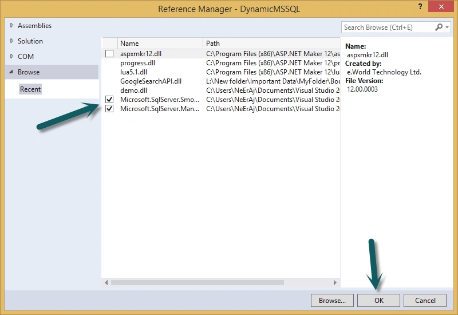Click file version 12.00.0003 text
This screenshot has width=458, height=315.
point(362,89)
